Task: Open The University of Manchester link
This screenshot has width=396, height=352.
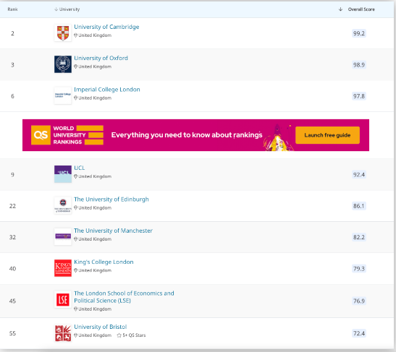Action: [x=113, y=231]
